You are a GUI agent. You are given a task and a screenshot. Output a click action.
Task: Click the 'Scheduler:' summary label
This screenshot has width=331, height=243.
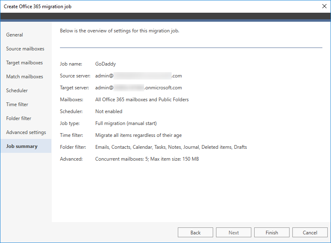[71, 111]
